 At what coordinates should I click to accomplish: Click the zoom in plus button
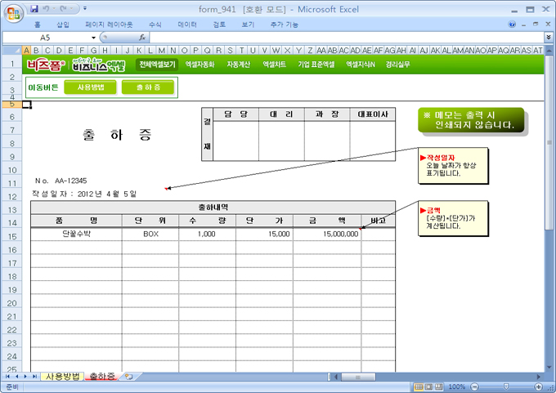pos(536,386)
